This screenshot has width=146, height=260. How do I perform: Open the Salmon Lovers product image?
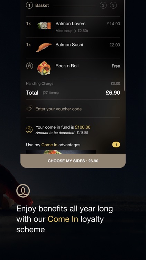[x=45, y=26]
